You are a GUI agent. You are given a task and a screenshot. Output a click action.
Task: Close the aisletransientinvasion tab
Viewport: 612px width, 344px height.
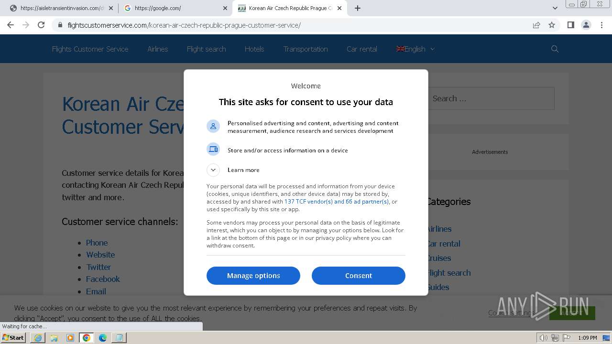coord(111,8)
